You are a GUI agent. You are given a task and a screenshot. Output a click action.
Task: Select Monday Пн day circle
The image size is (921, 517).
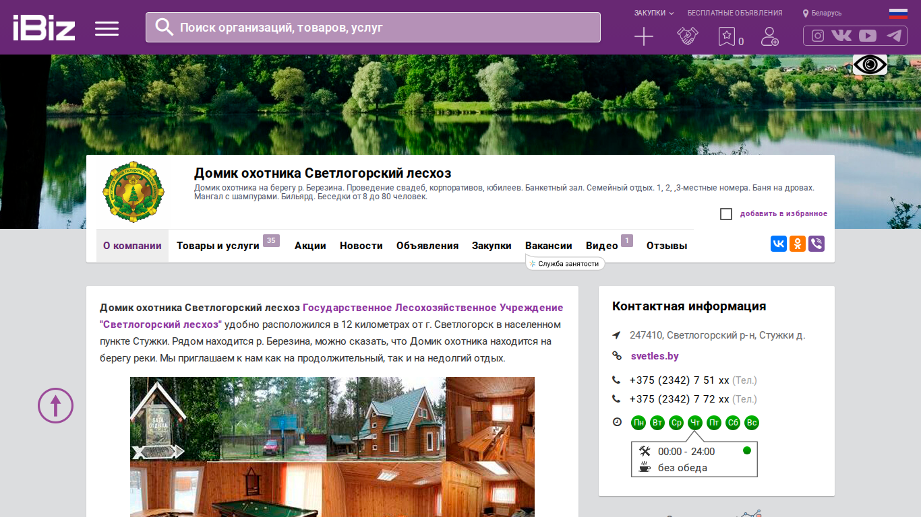tap(638, 423)
